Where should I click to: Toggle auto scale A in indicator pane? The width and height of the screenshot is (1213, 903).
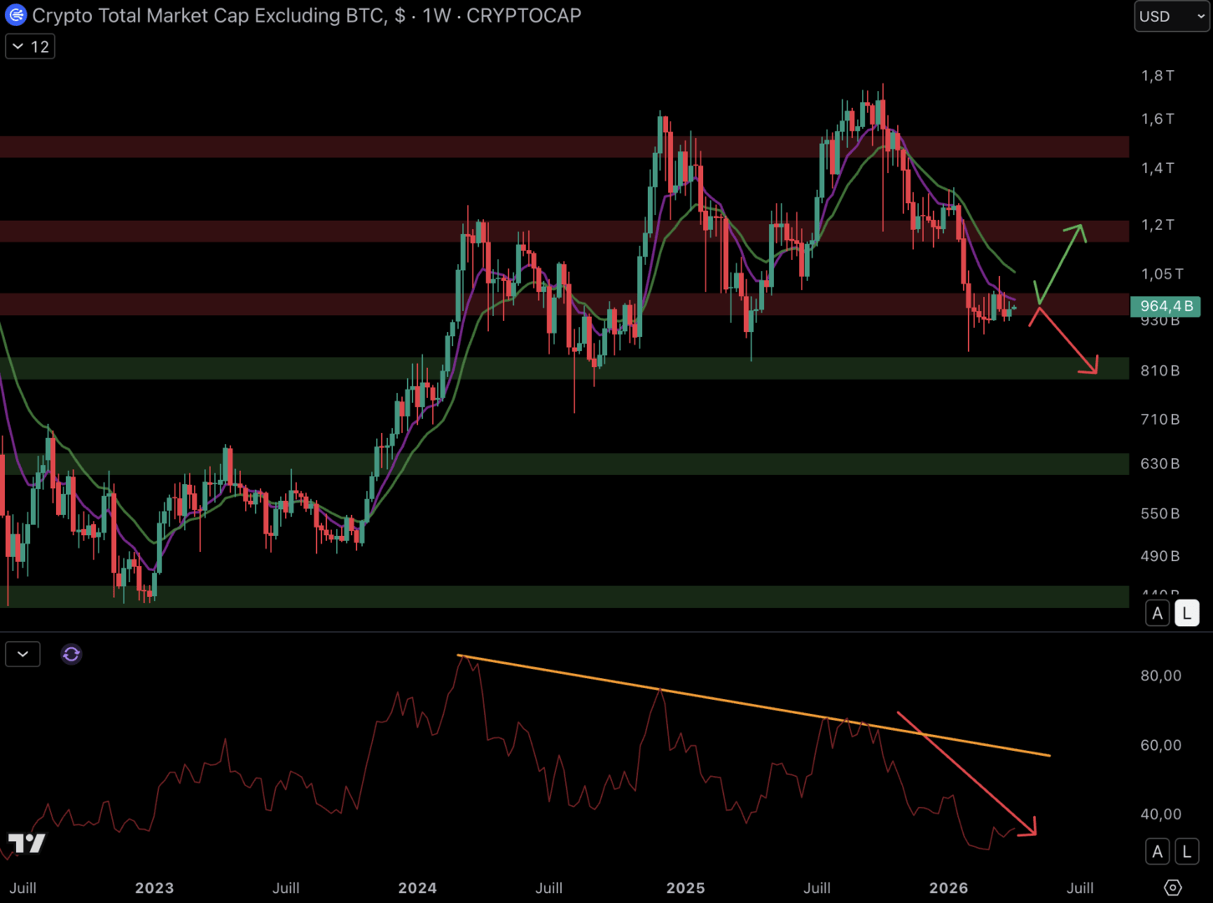coord(1157,851)
